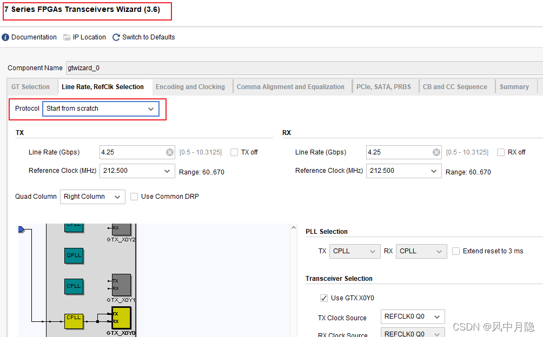
Task: Toggle Use Common DRP checkbox
Action: coord(134,197)
